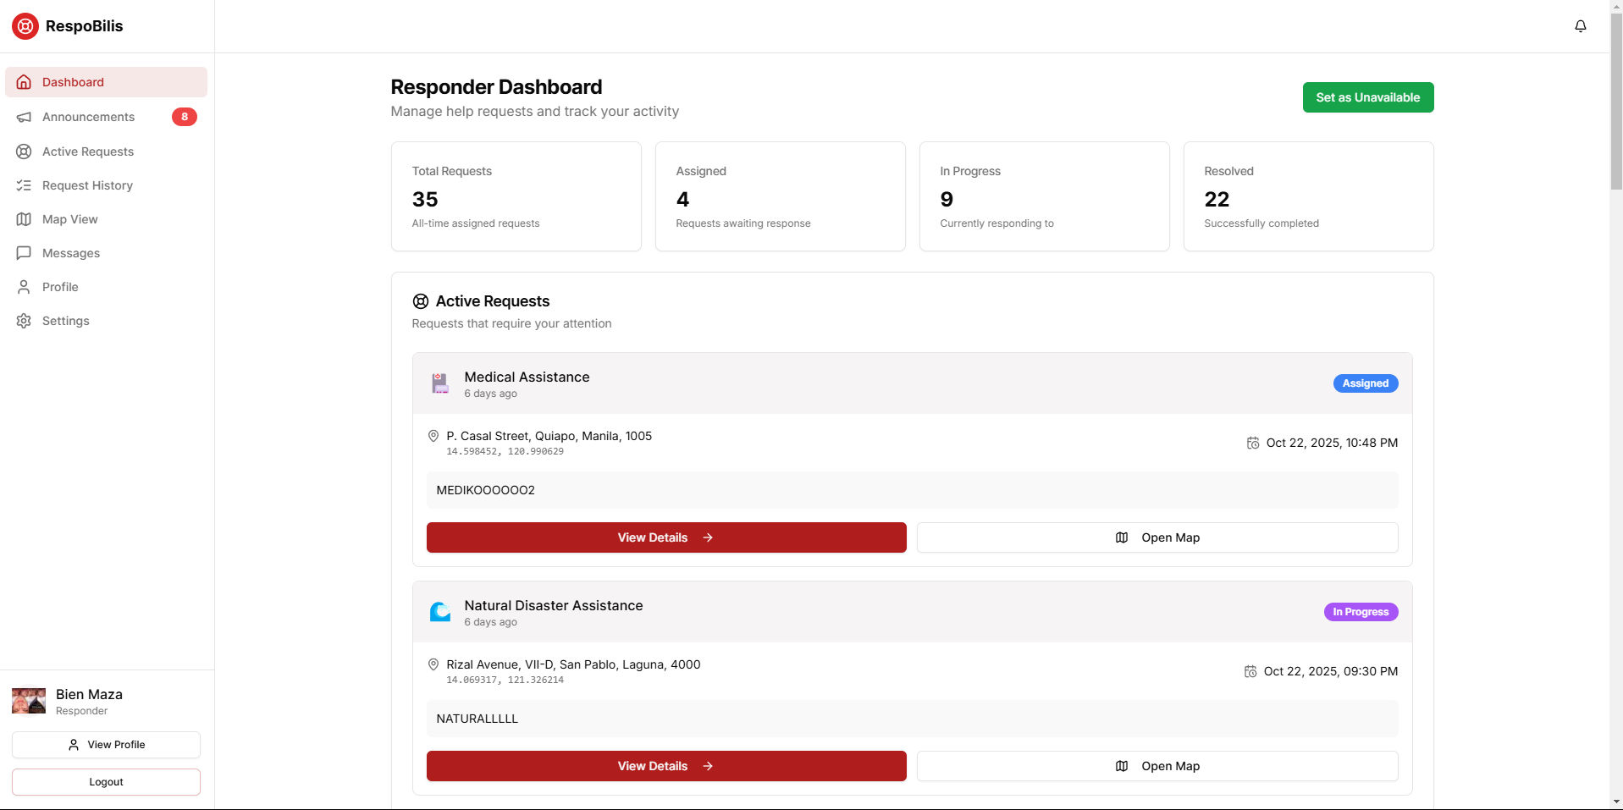View Details of Natural Disaster Assistance request

(x=666, y=766)
